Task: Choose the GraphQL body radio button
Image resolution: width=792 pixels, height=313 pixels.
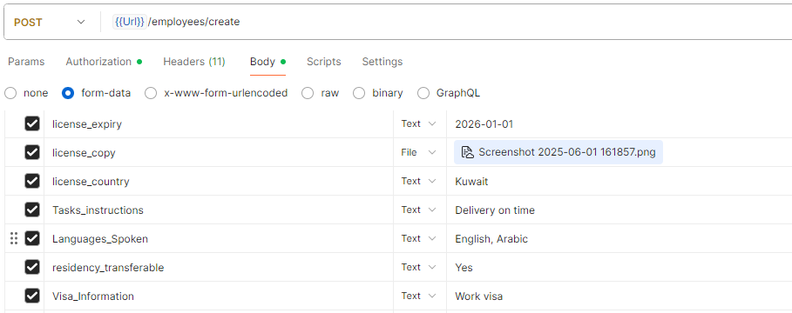Action: [423, 93]
